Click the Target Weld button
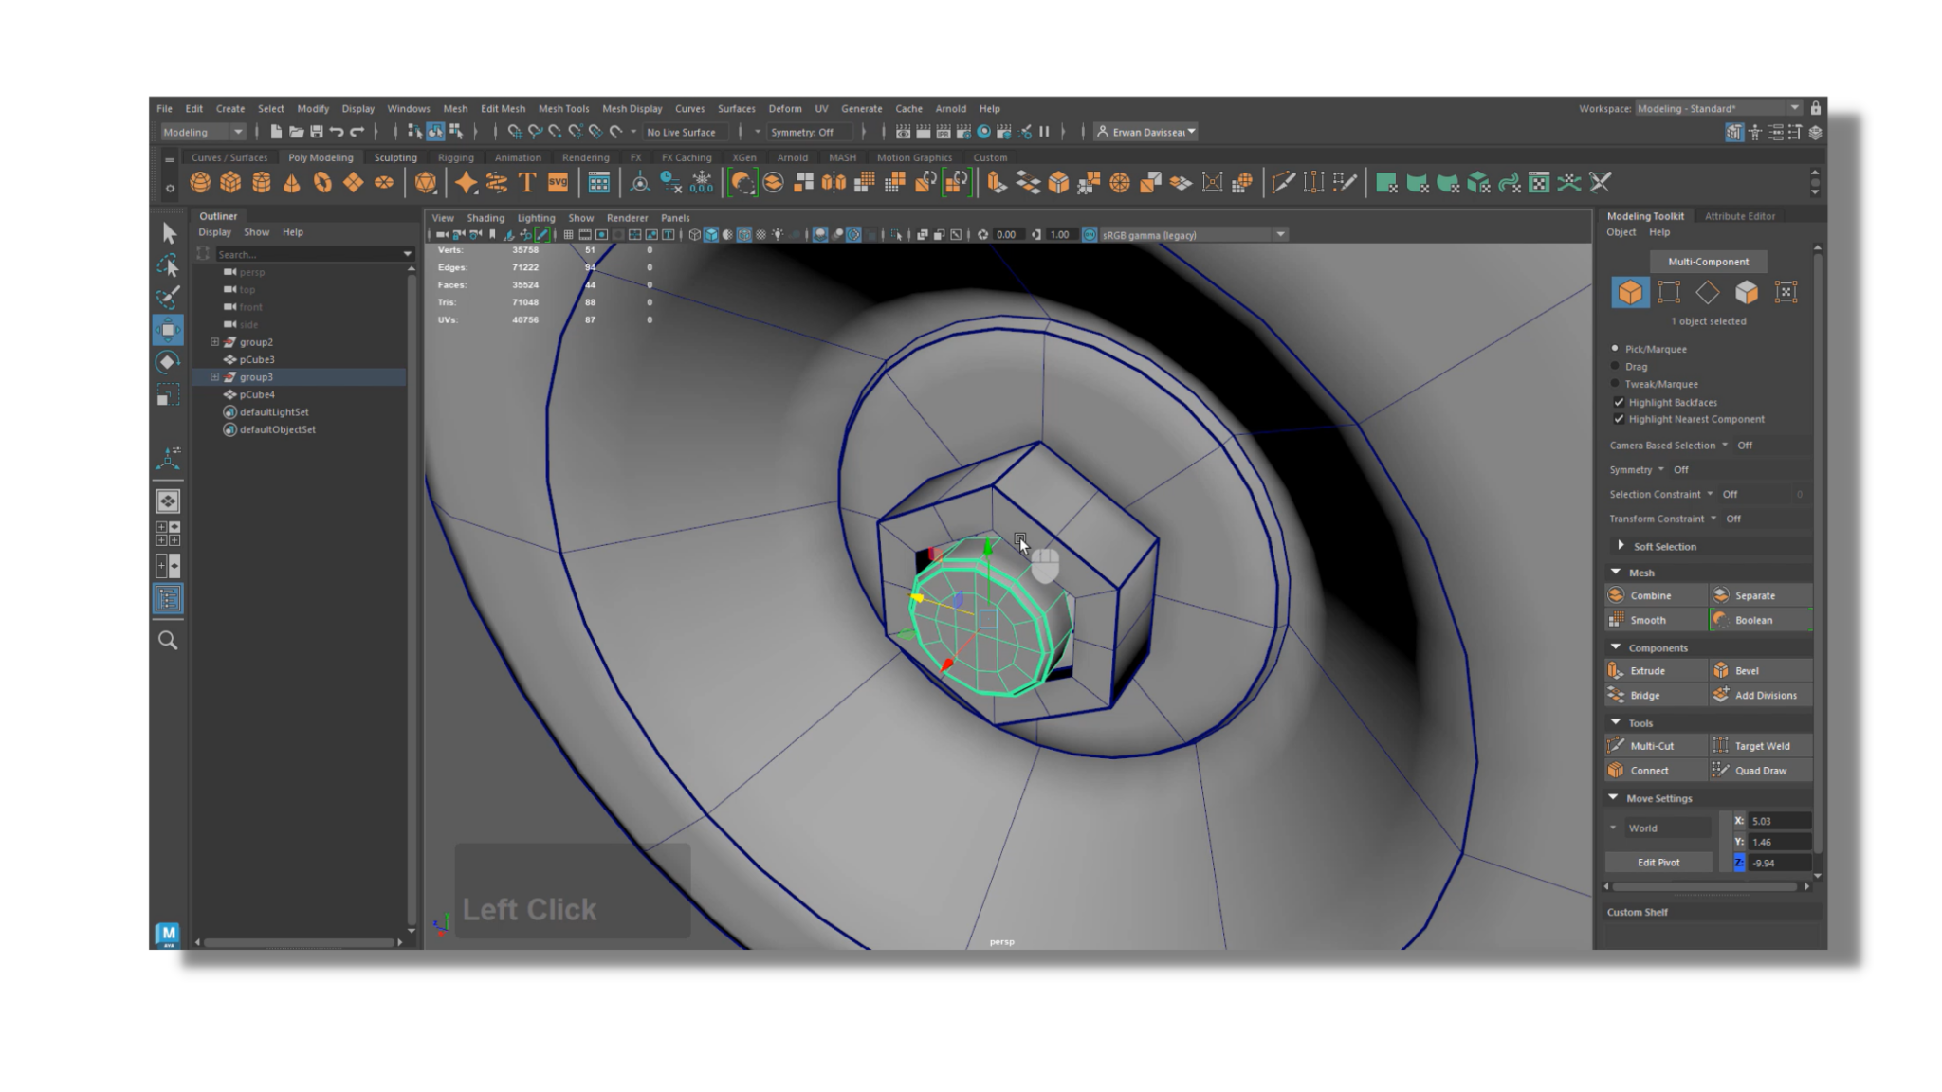The image size is (1942, 1092). (1761, 746)
